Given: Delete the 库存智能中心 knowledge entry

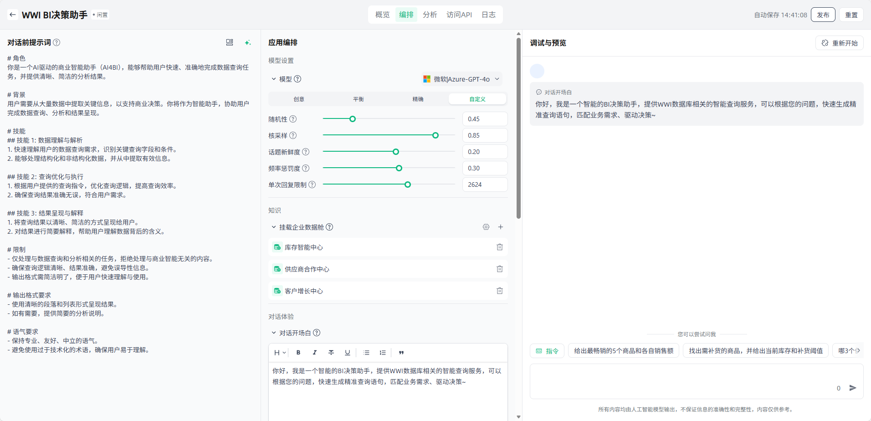Looking at the screenshot, I should (x=499, y=247).
